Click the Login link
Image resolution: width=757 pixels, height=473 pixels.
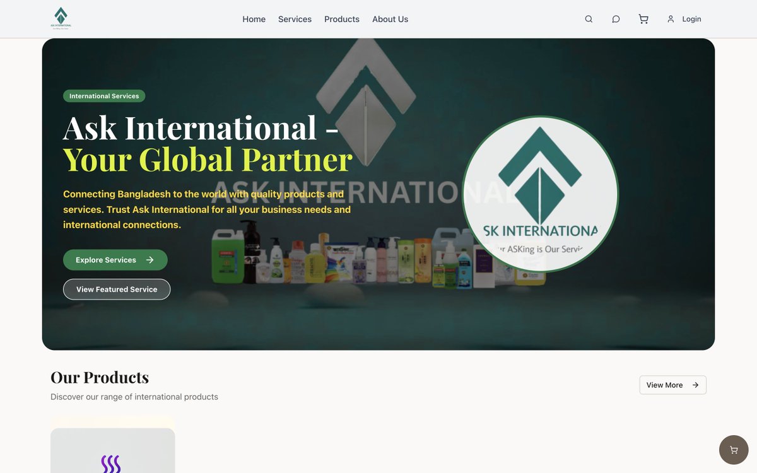tap(691, 19)
